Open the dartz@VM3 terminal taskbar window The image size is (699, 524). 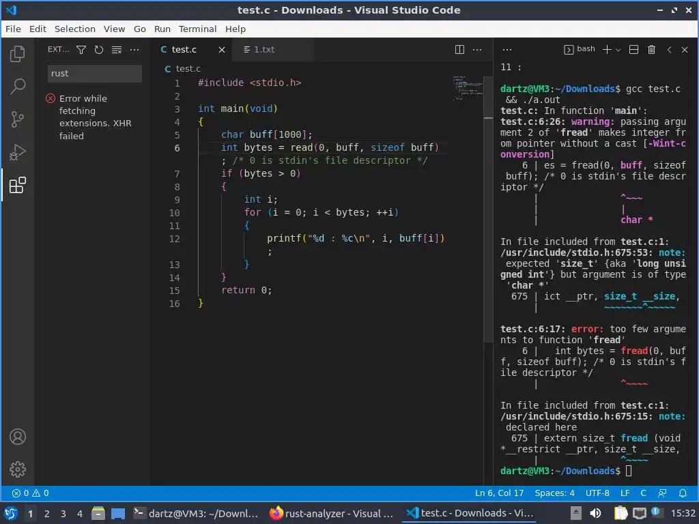tap(196, 513)
